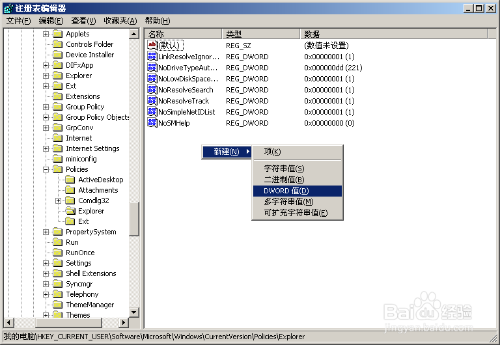Sort by the 名称 column header
This screenshot has height=345, width=500.
coord(184,34)
